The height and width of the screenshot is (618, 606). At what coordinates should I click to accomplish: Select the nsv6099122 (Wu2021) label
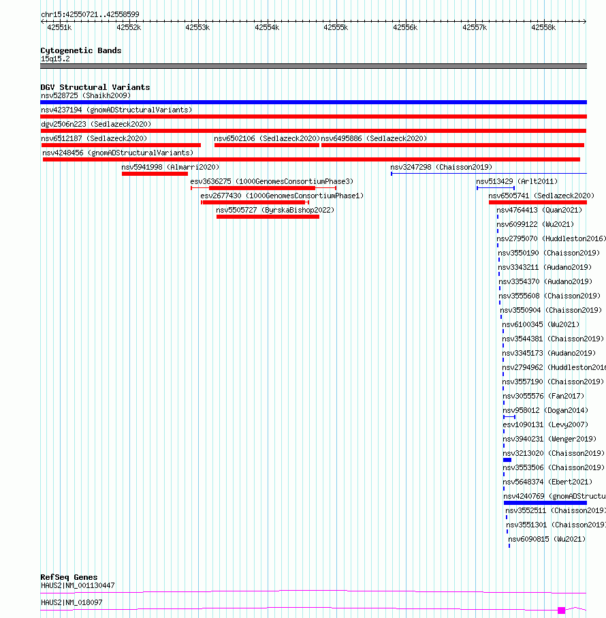[535, 224]
